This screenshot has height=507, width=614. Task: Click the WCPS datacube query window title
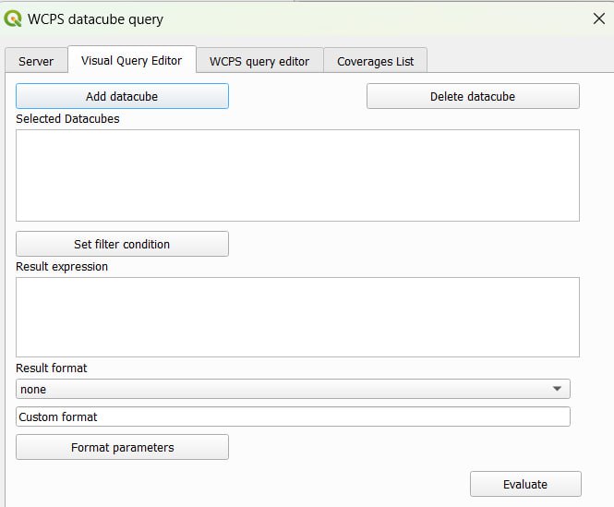pyautogui.click(x=96, y=18)
